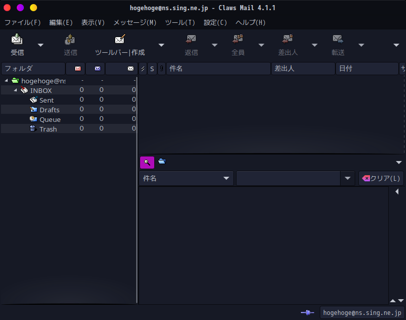Viewport: 406px width, 320px height.
Task: Toggle the online/offline network status icon
Action: click(308, 312)
